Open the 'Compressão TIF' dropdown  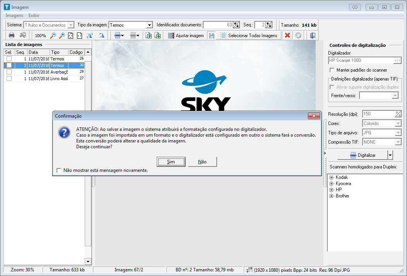(398, 142)
